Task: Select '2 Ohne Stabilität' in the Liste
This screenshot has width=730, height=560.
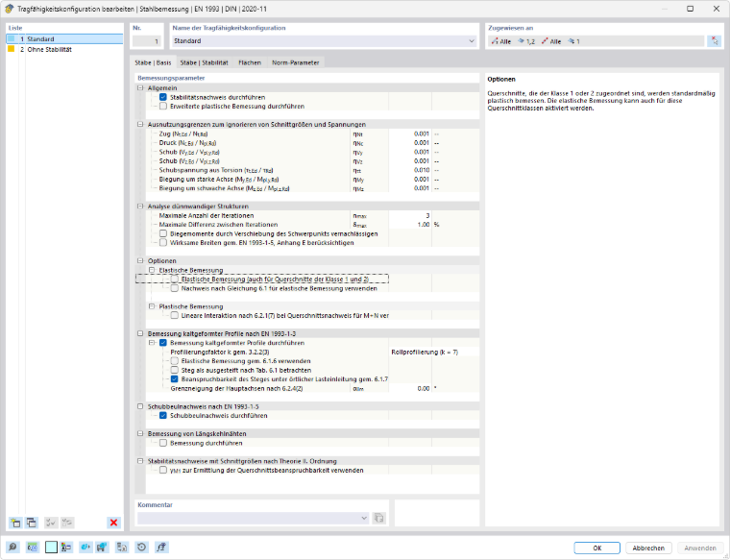Action: coord(64,49)
